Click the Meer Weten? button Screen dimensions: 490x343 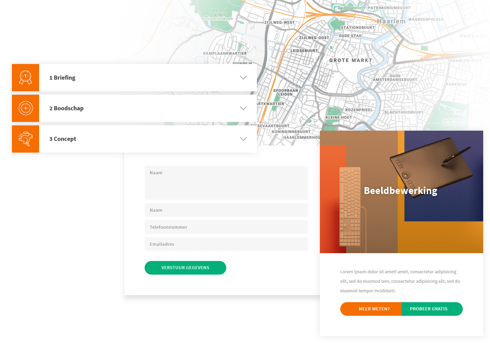[371, 309]
